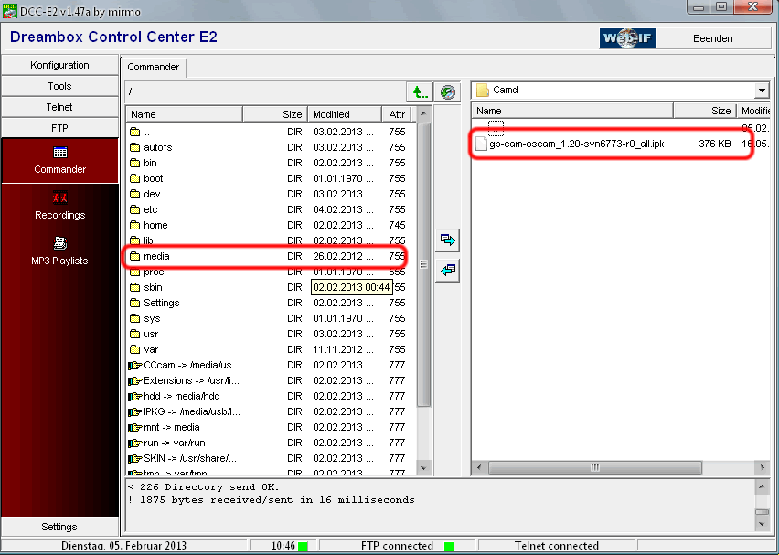This screenshot has width=779, height=555.
Task: Click the transfer-to-left arrow button
Action: (x=447, y=270)
